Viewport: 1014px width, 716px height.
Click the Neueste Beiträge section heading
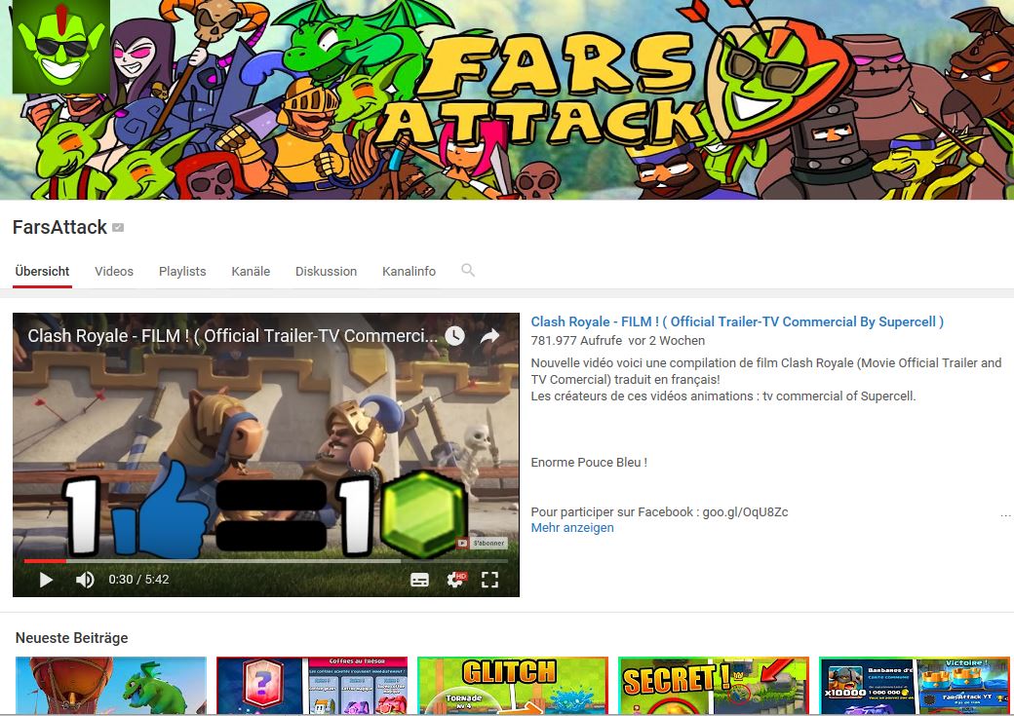(72, 638)
